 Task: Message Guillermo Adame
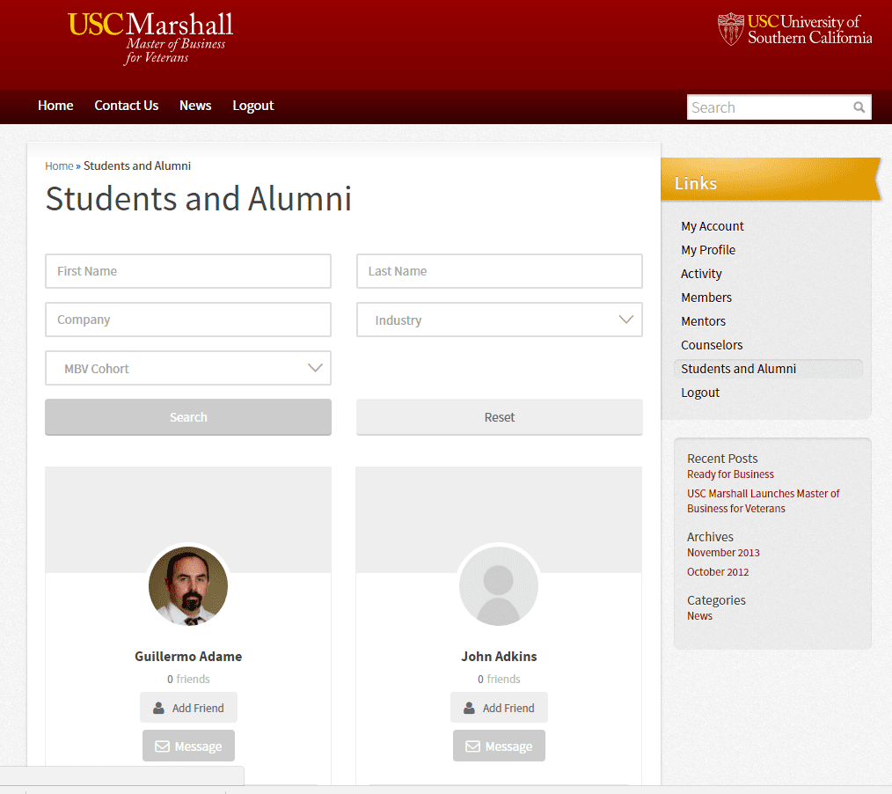pyautogui.click(x=188, y=746)
